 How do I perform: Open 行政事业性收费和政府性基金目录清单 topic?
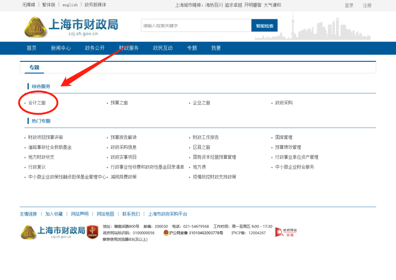pos(147,167)
